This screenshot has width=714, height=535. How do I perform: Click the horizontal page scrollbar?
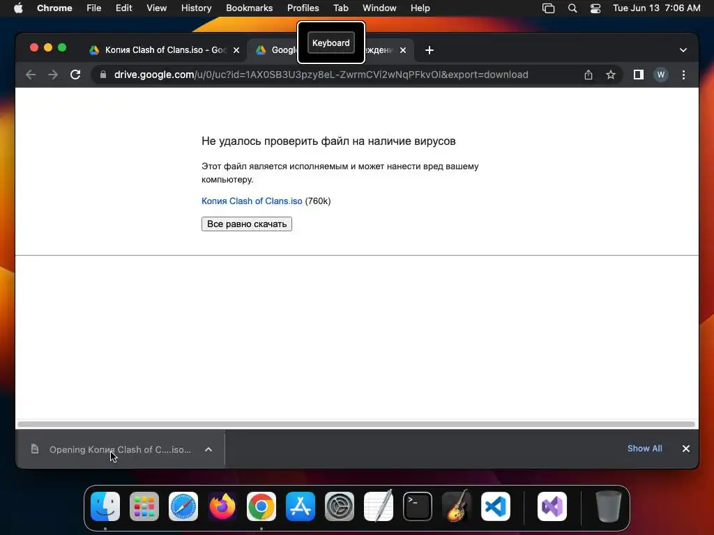tap(356, 424)
